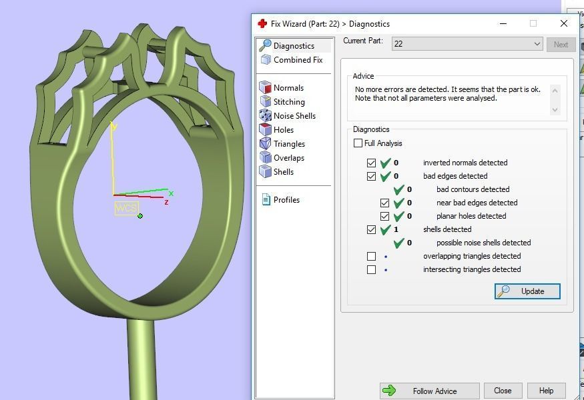Image resolution: width=584 pixels, height=400 pixels.
Task: Select the Normals fix page
Action: click(x=282, y=88)
